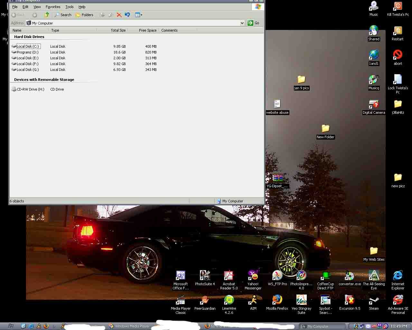Open the Favorites menu
Viewport: 412px width, 330px height.
[x=53, y=7]
